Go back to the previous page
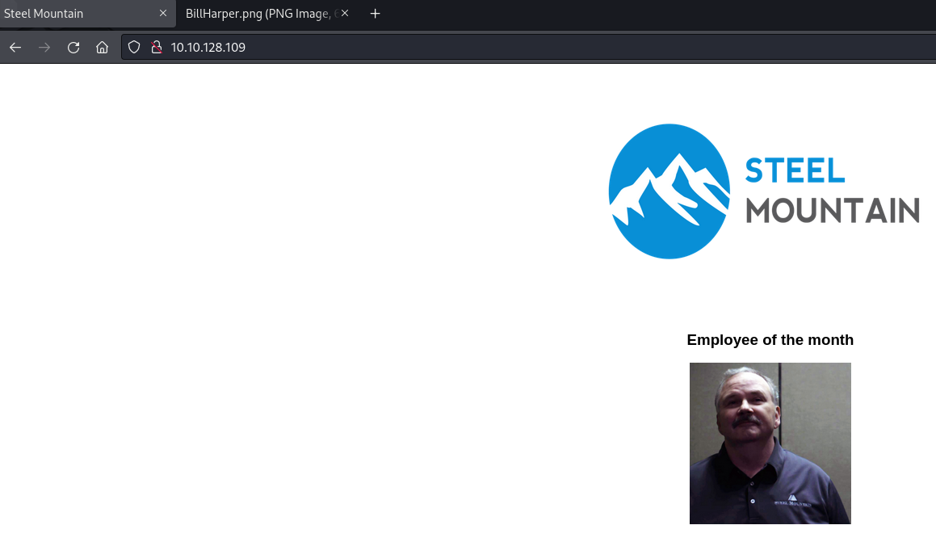Screen dimensions: 936x542 click(15, 47)
